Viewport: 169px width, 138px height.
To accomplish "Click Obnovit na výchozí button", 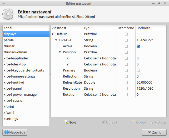I will coord(149,122).
